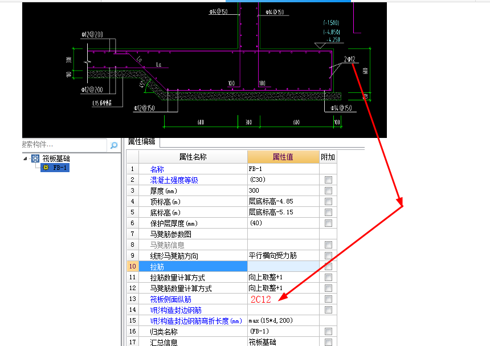This screenshot has width=490, height=346.
Task: Edit value 层底标高-5.15
Action: coord(283,213)
